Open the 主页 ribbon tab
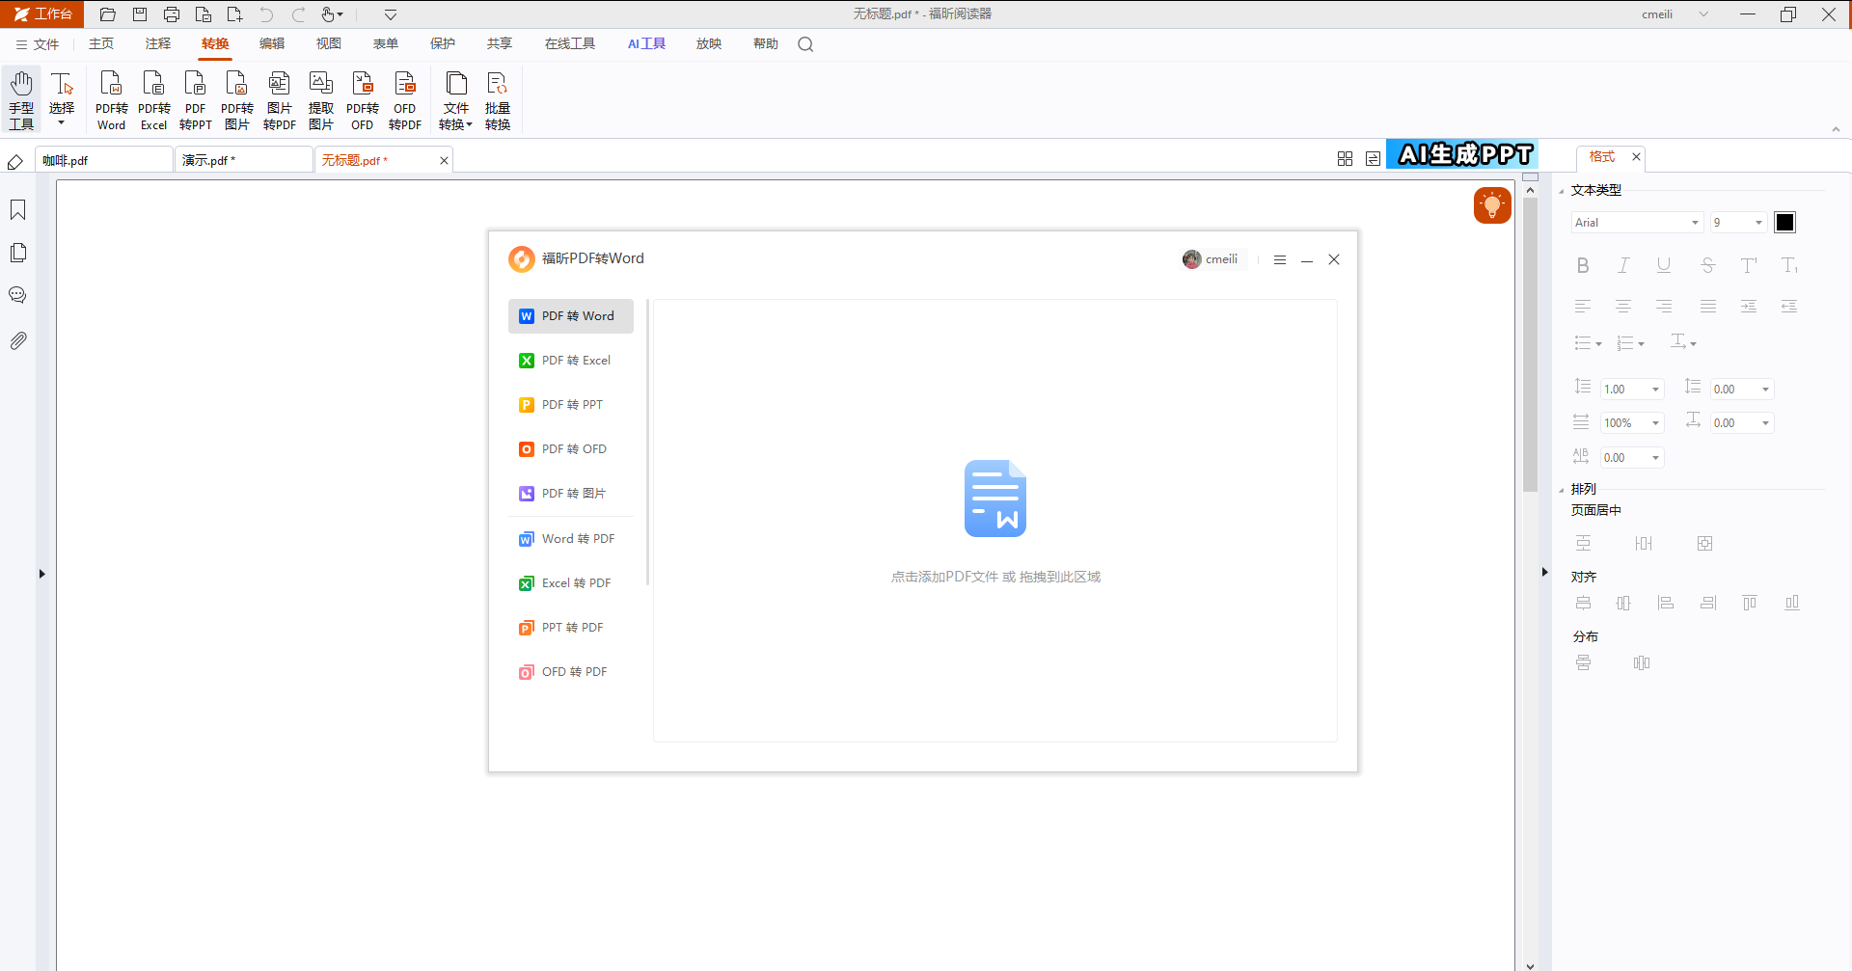The width and height of the screenshot is (1852, 971). (101, 44)
